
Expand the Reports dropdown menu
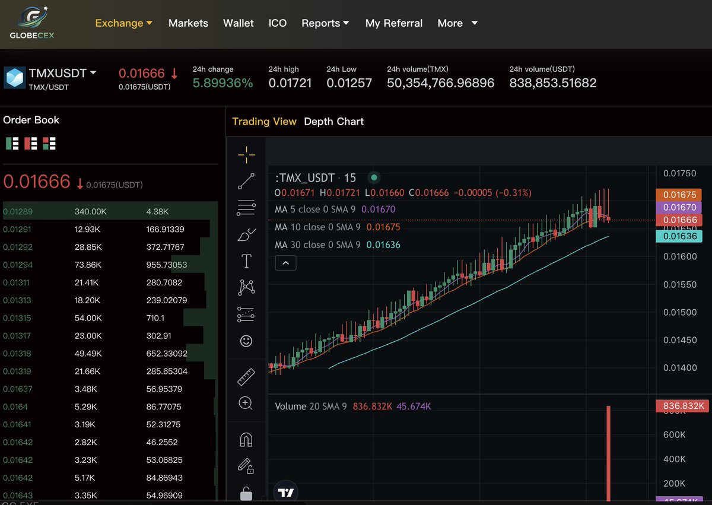pyautogui.click(x=325, y=23)
